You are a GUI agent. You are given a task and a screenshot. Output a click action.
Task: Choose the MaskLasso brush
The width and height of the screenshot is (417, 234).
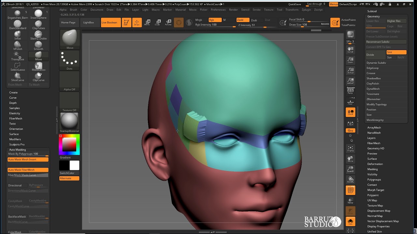tap(38, 67)
